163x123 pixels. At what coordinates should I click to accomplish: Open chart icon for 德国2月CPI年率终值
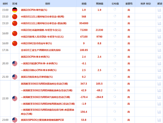coord(159,10)
